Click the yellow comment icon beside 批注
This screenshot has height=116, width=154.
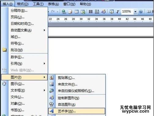pos(5,50)
